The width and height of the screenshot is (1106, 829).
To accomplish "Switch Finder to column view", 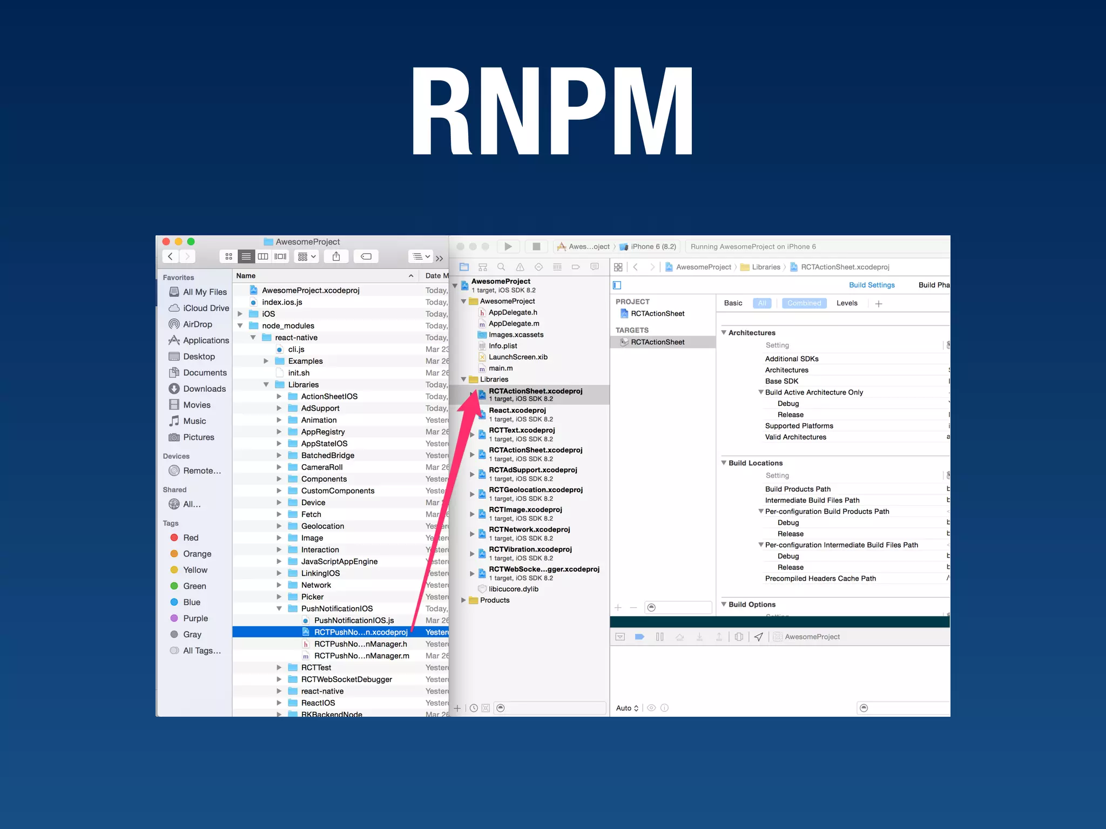I will tap(263, 256).
